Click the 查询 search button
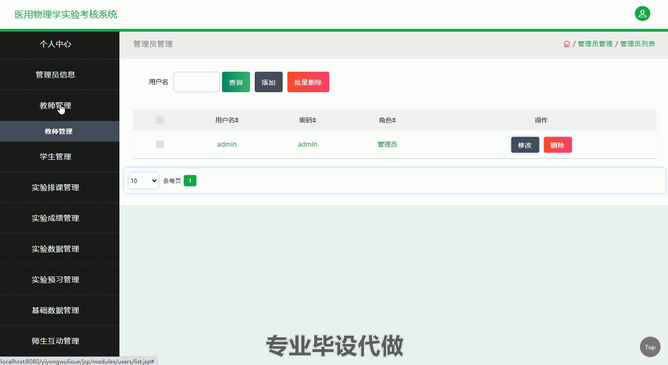The image size is (668, 365). [236, 82]
